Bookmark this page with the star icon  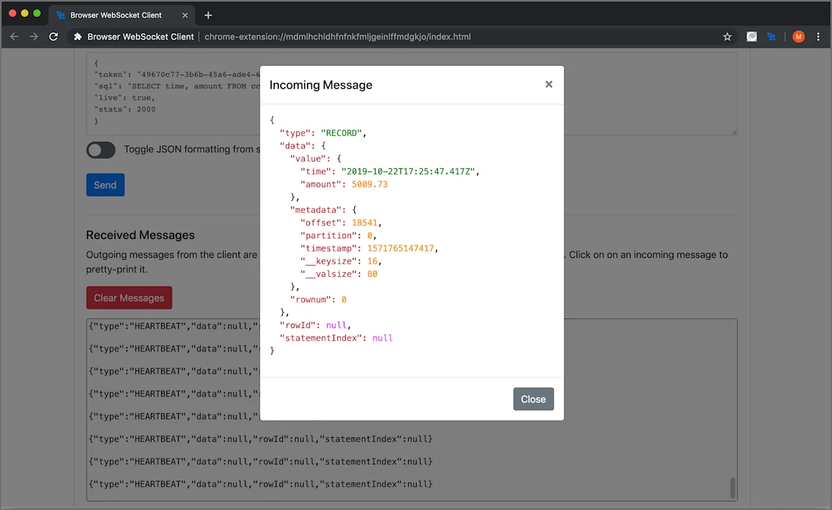coord(727,37)
